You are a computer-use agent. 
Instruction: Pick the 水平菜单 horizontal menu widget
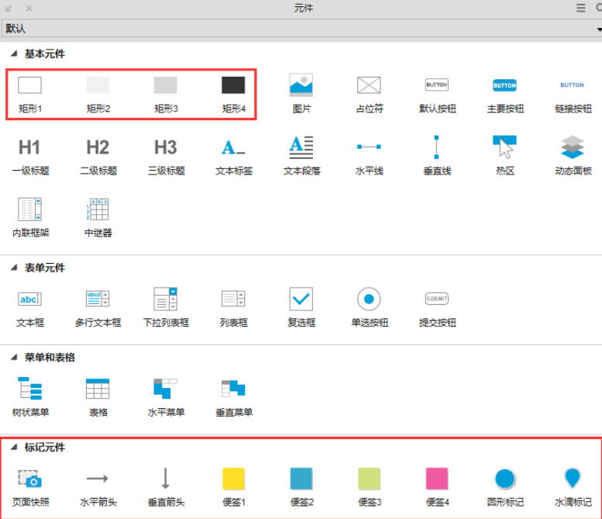tap(166, 398)
